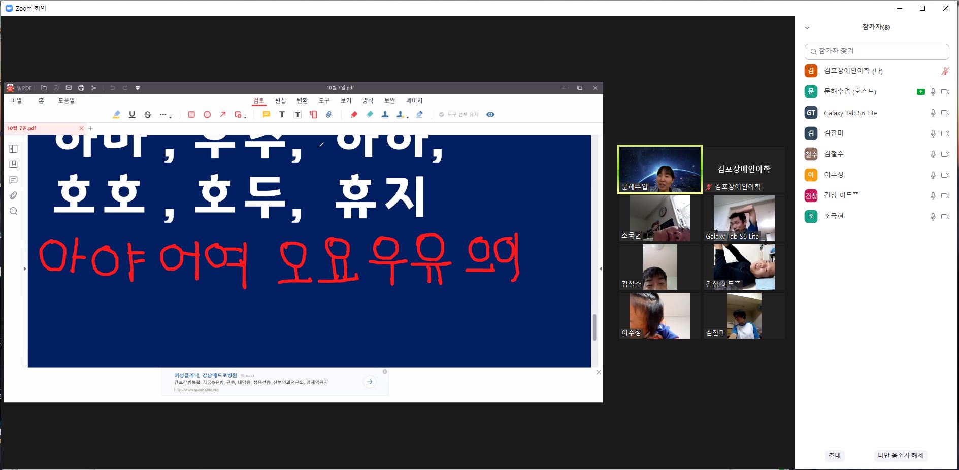Add a yellow sticky note comment
The image size is (959, 470).
point(266,115)
